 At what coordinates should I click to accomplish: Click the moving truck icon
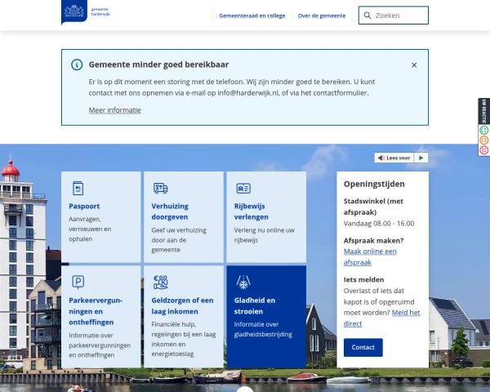(x=161, y=188)
